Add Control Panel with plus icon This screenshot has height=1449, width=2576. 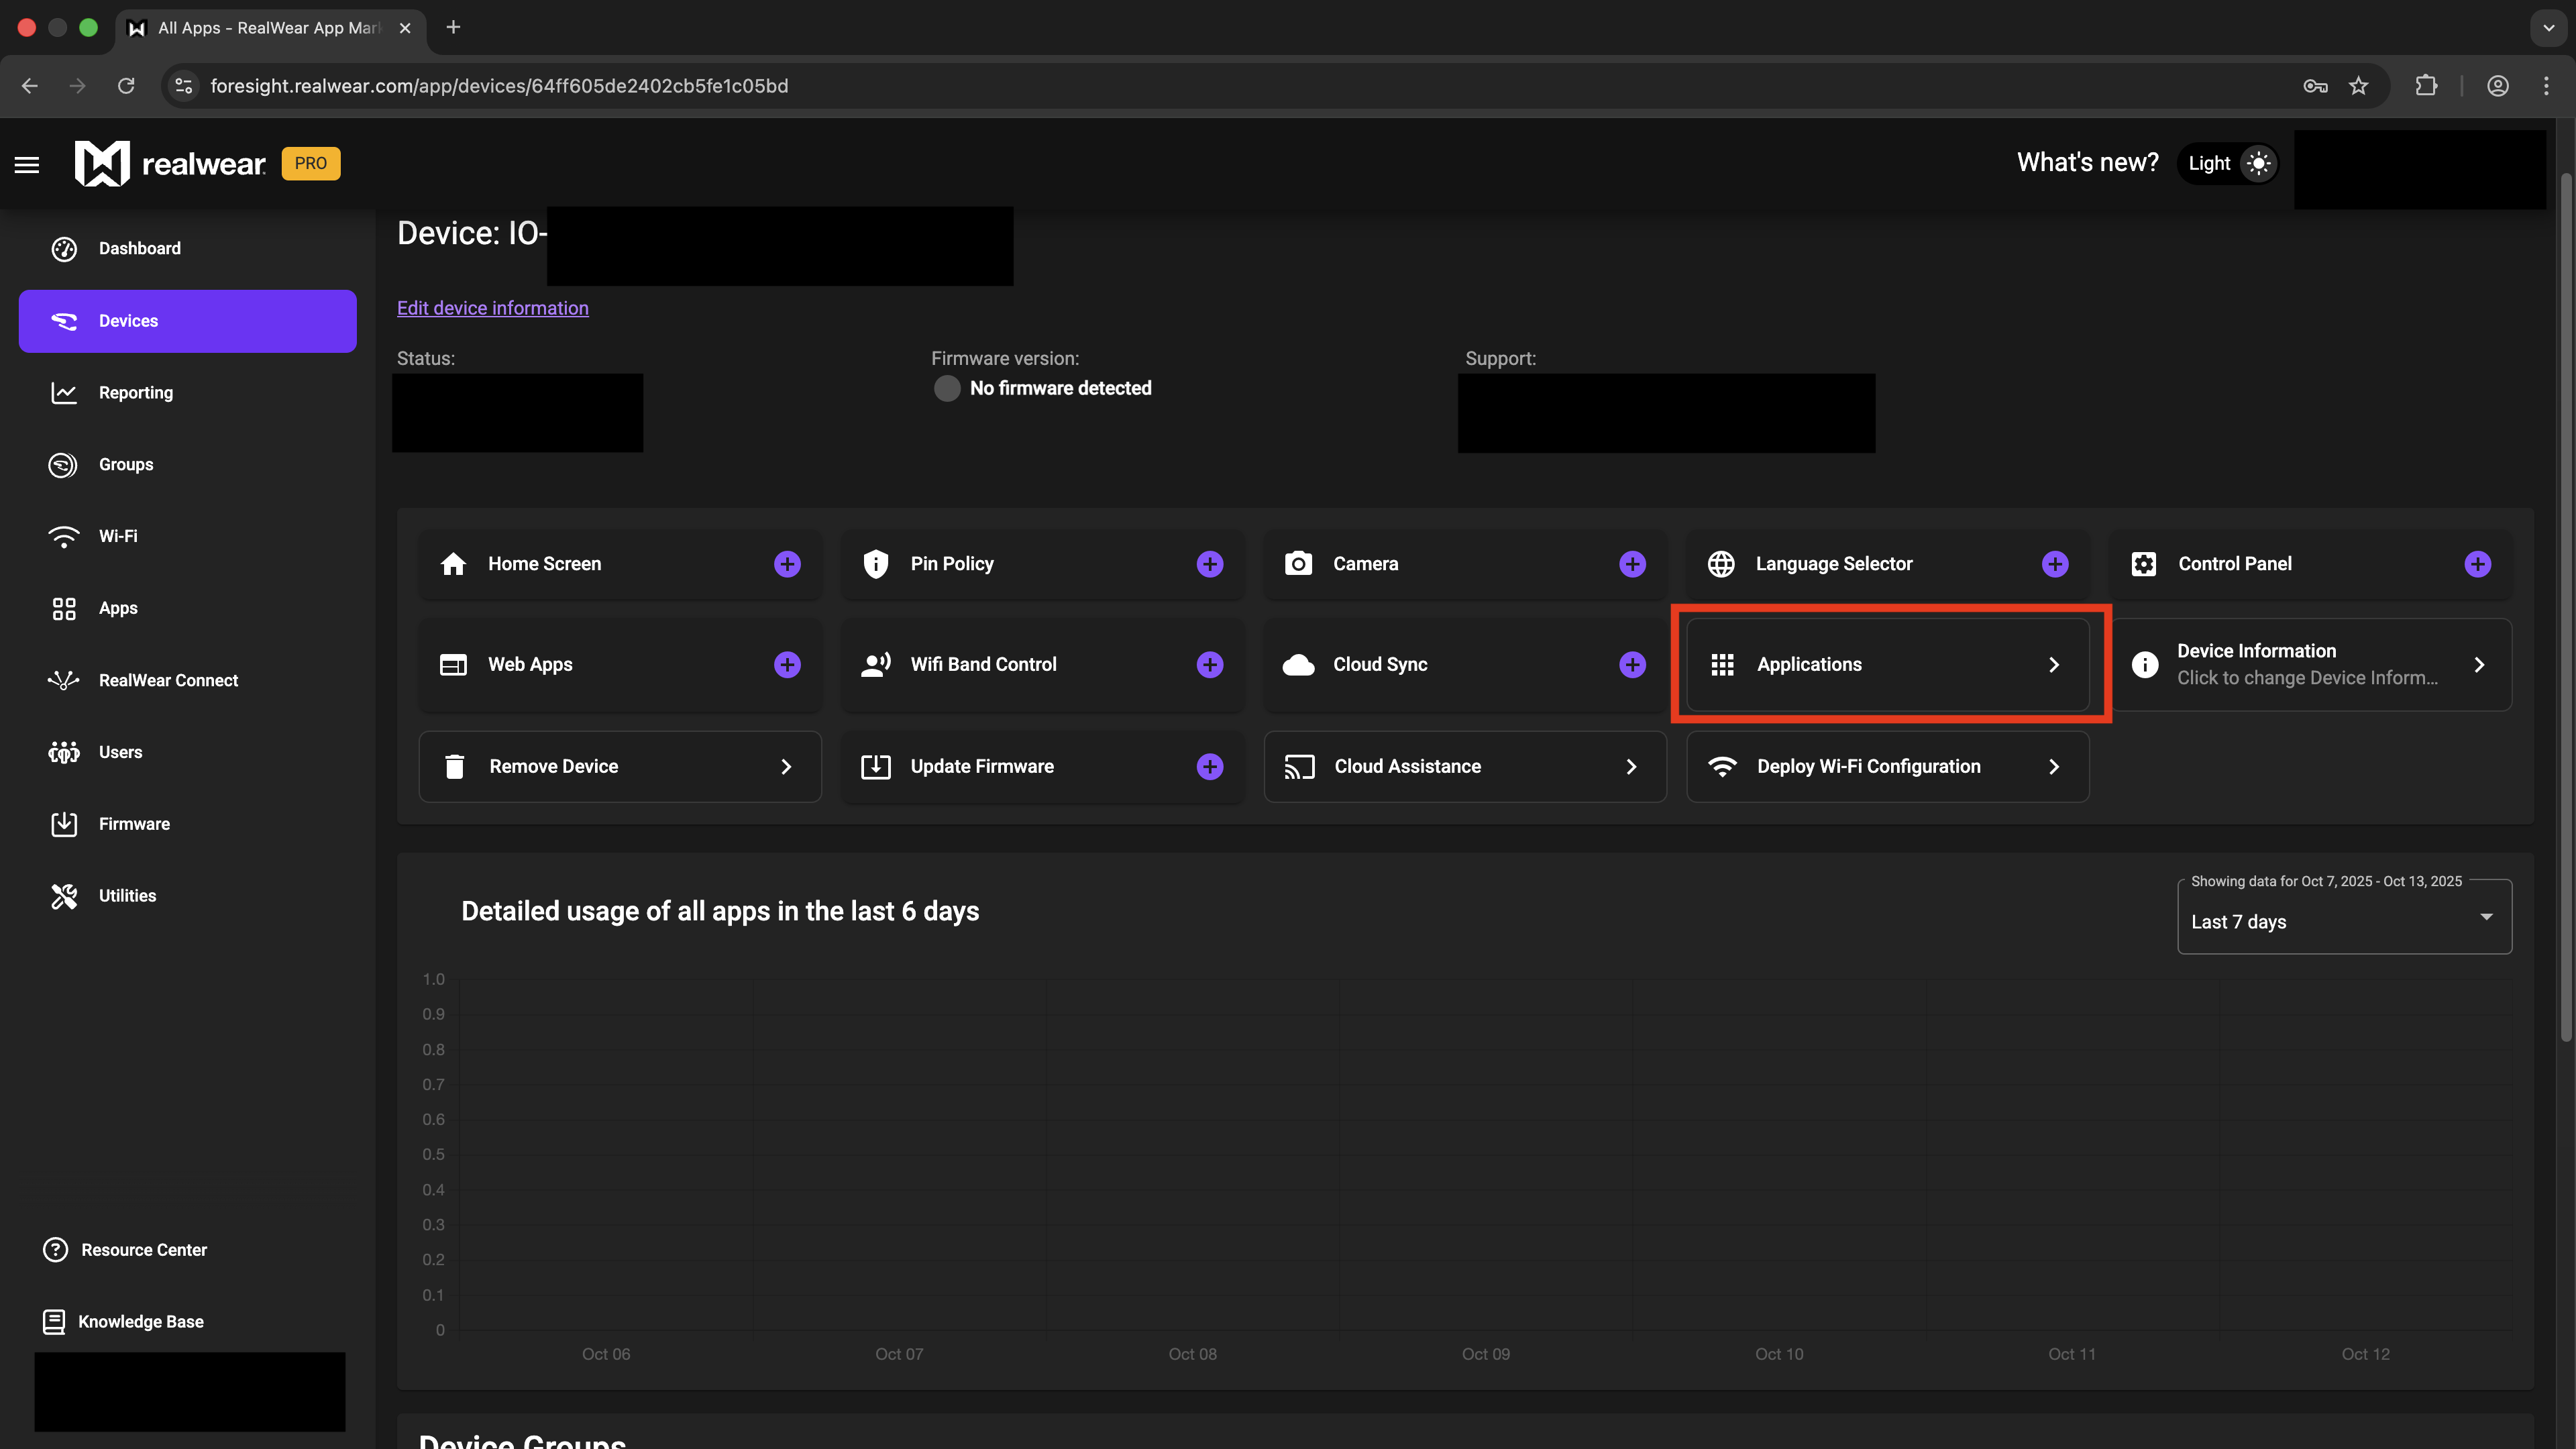tap(2477, 564)
